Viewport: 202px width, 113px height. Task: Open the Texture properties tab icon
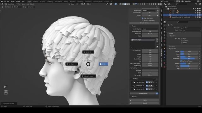pos(164,67)
